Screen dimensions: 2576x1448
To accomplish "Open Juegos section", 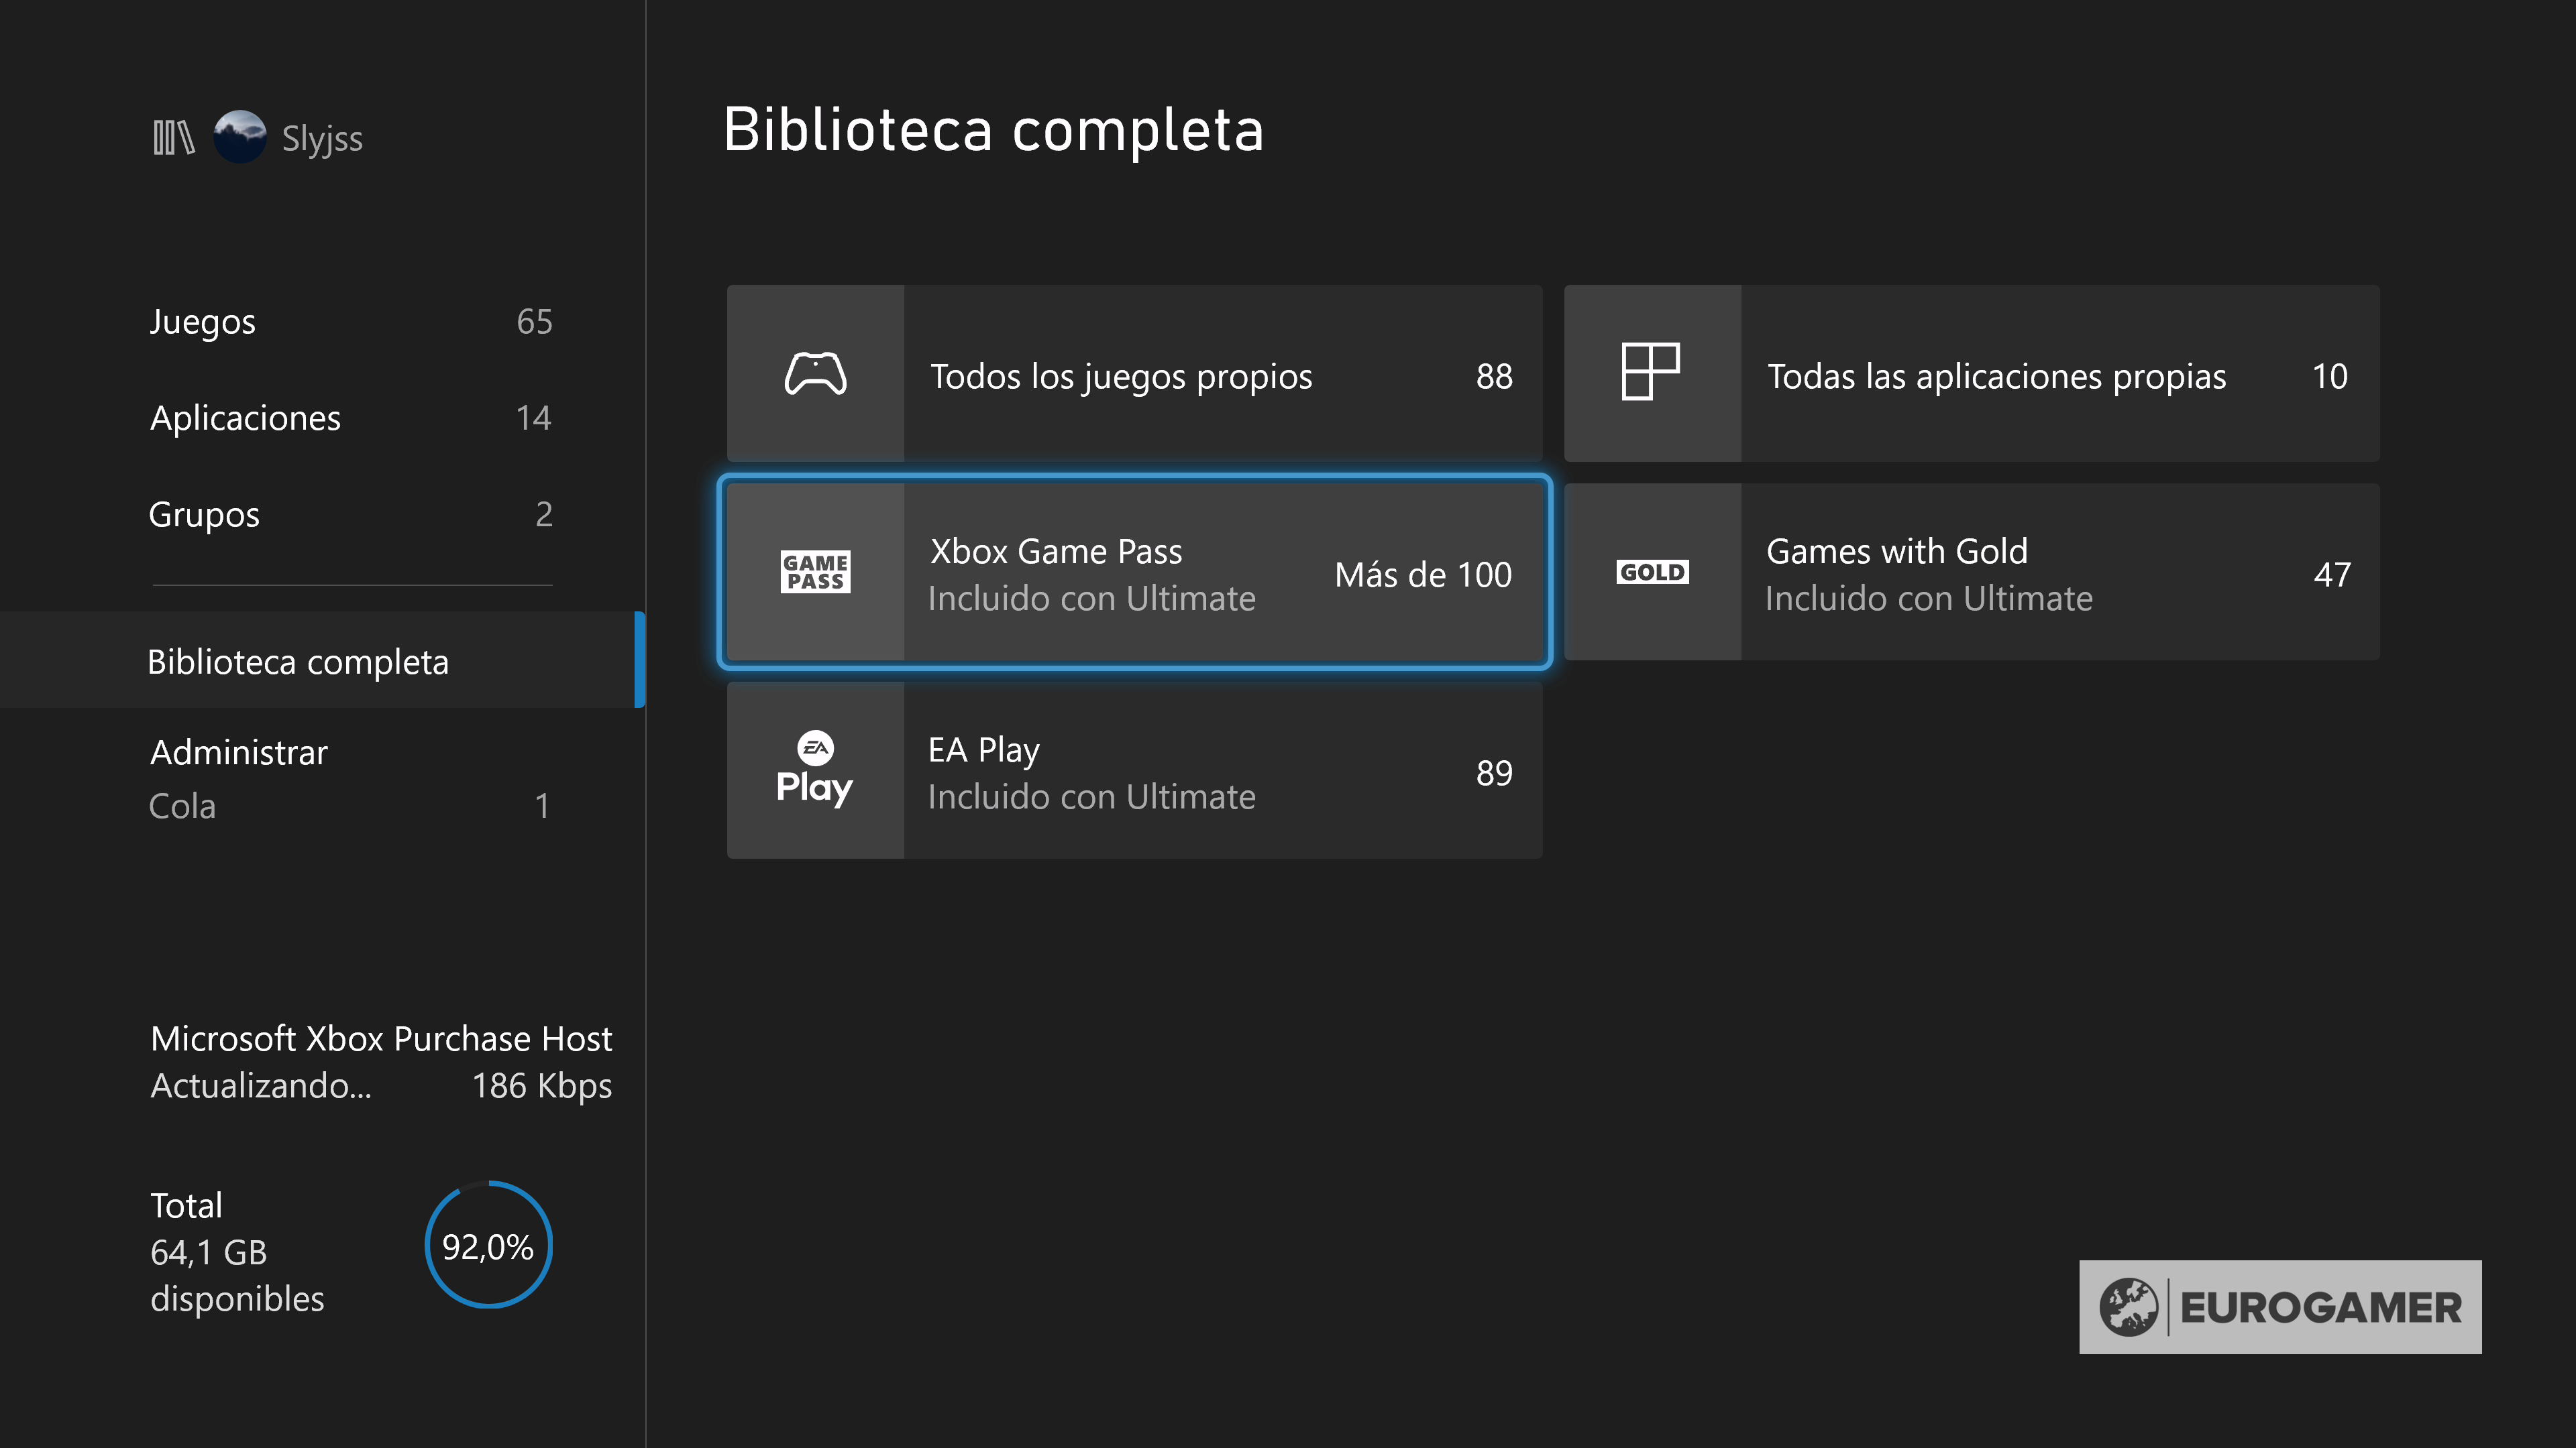I will point(350,322).
